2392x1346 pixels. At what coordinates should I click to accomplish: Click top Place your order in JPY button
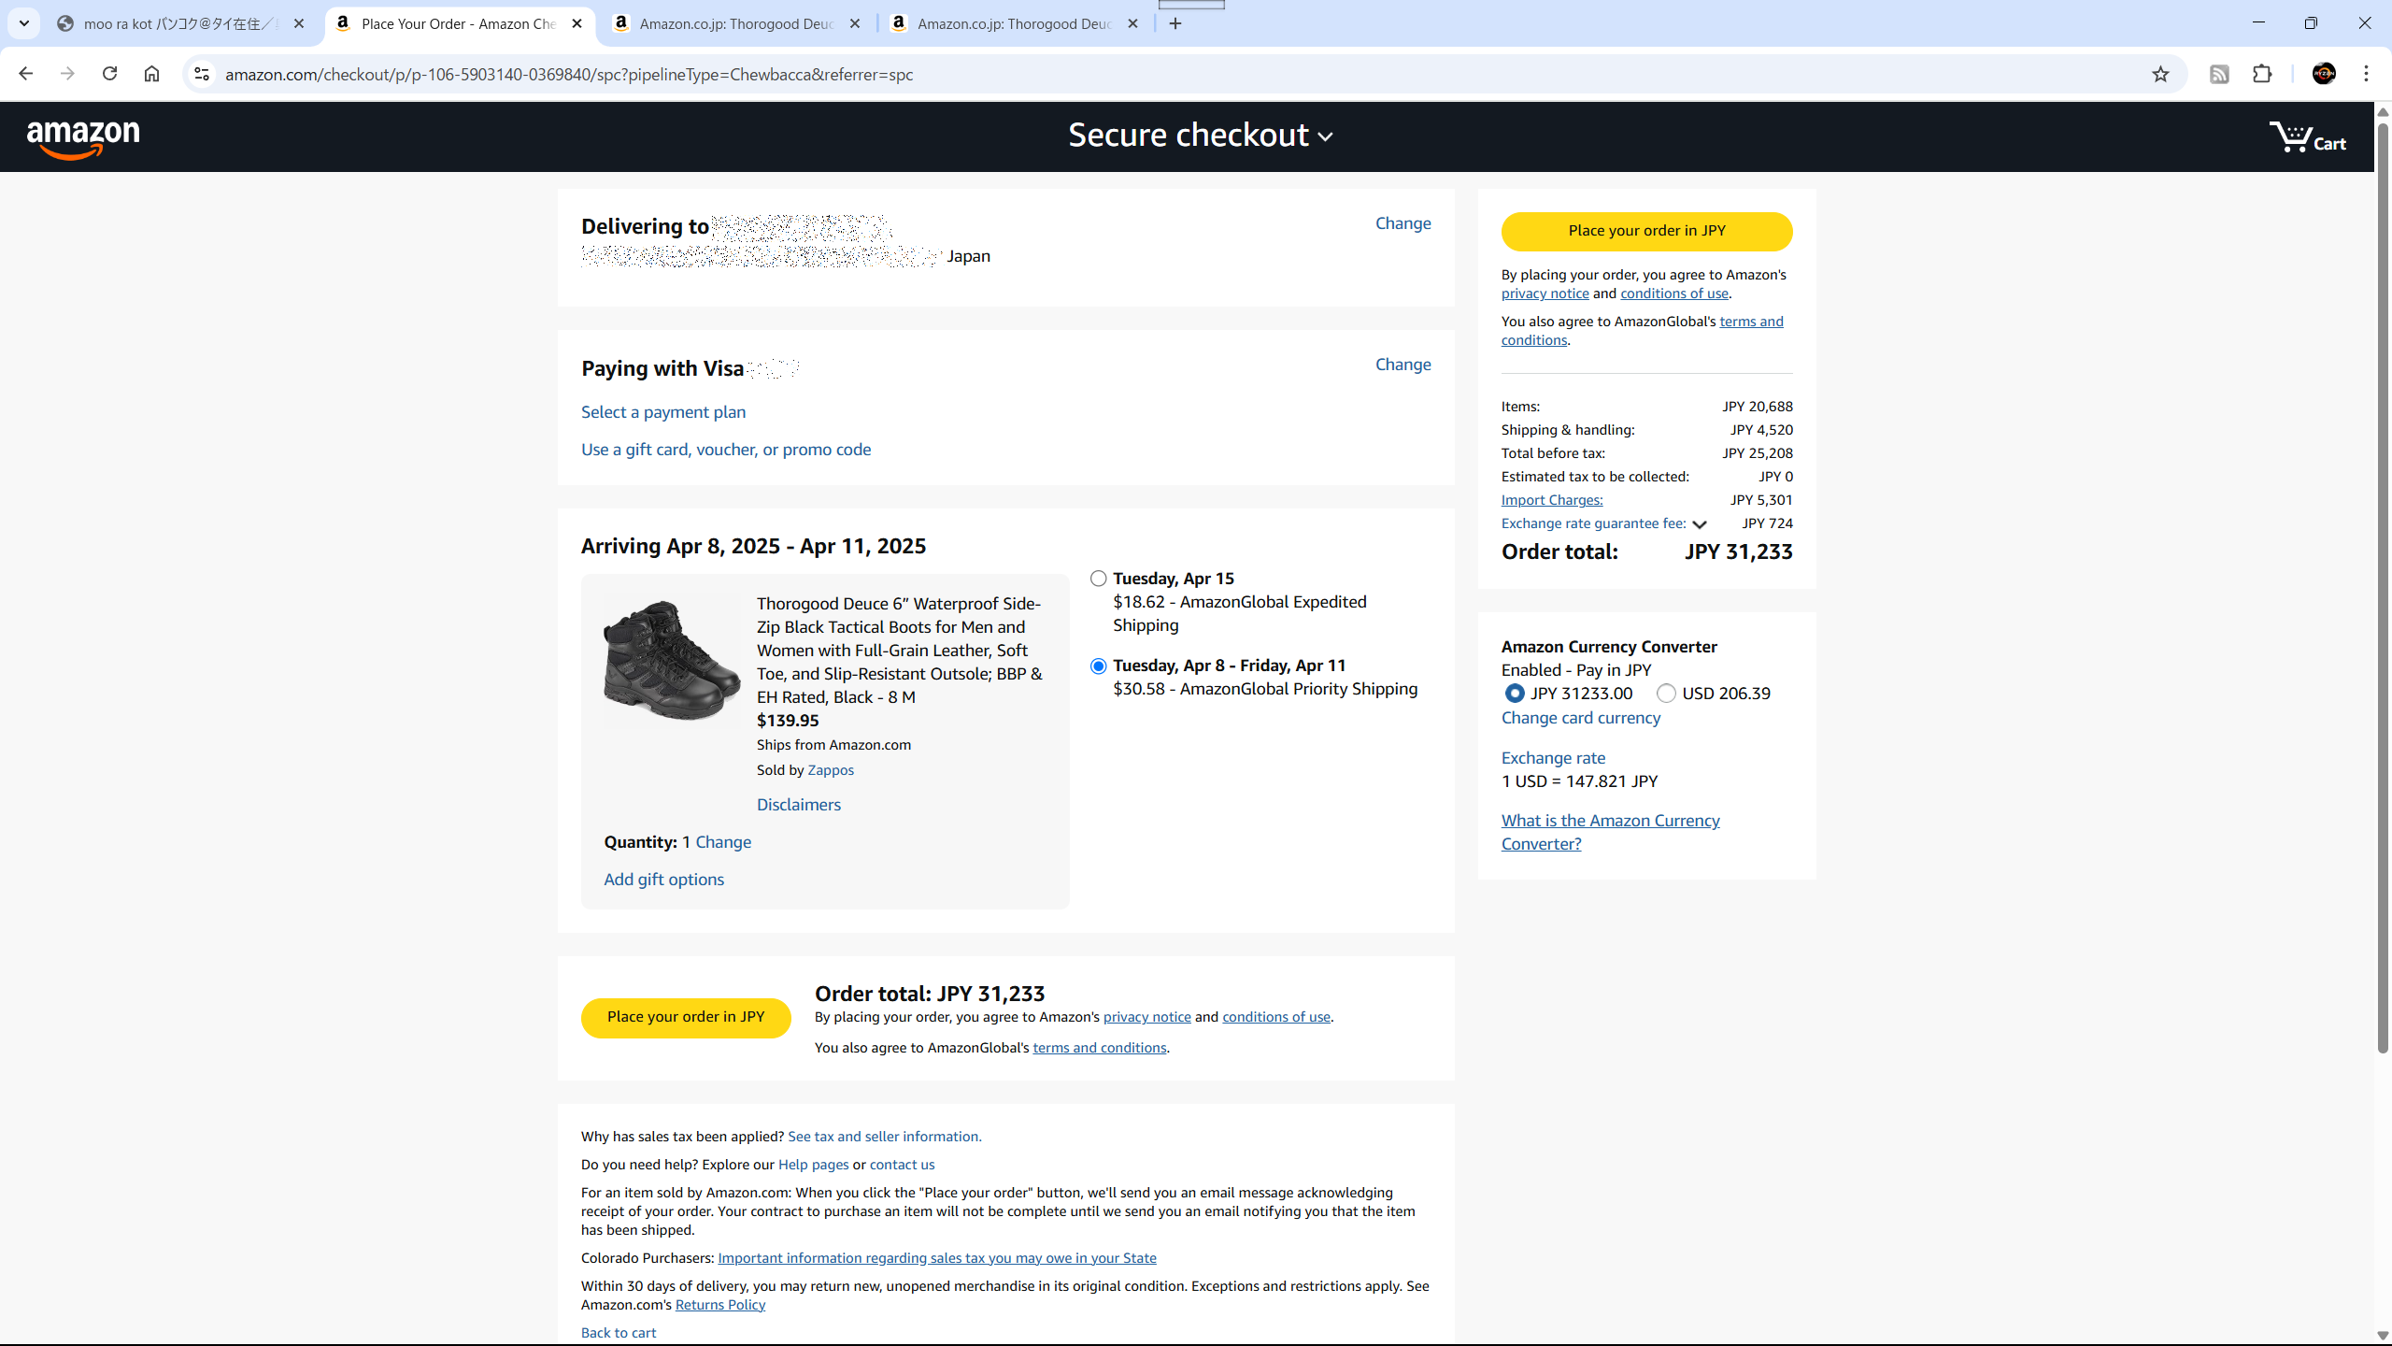click(1646, 231)
